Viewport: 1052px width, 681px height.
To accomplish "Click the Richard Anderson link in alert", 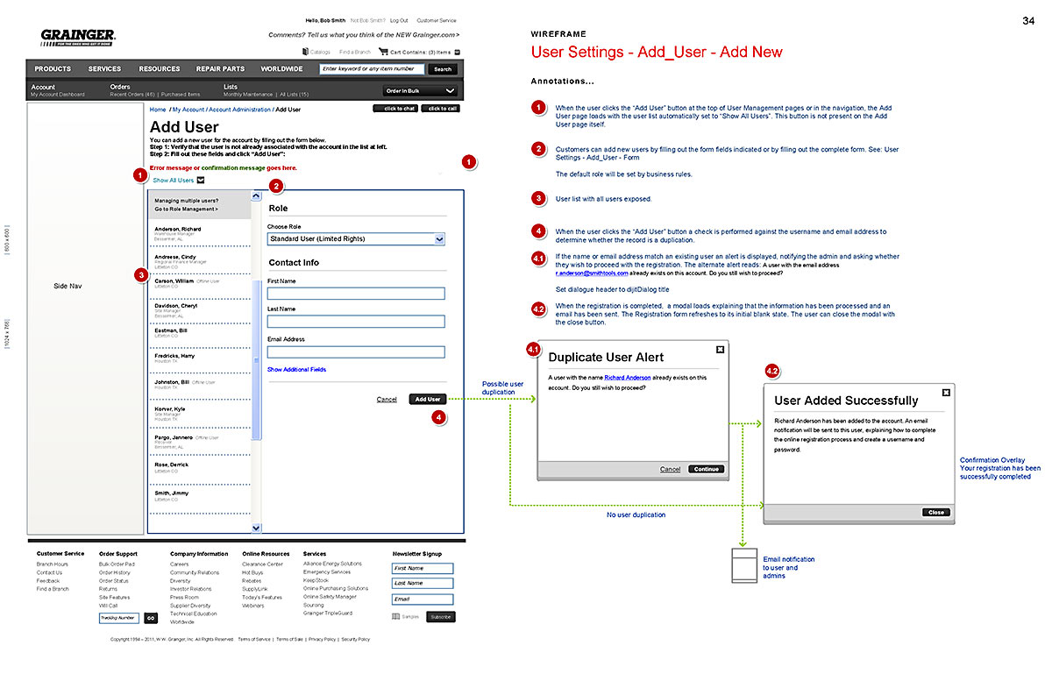I will pyautogui.click(x=627, y=377).
